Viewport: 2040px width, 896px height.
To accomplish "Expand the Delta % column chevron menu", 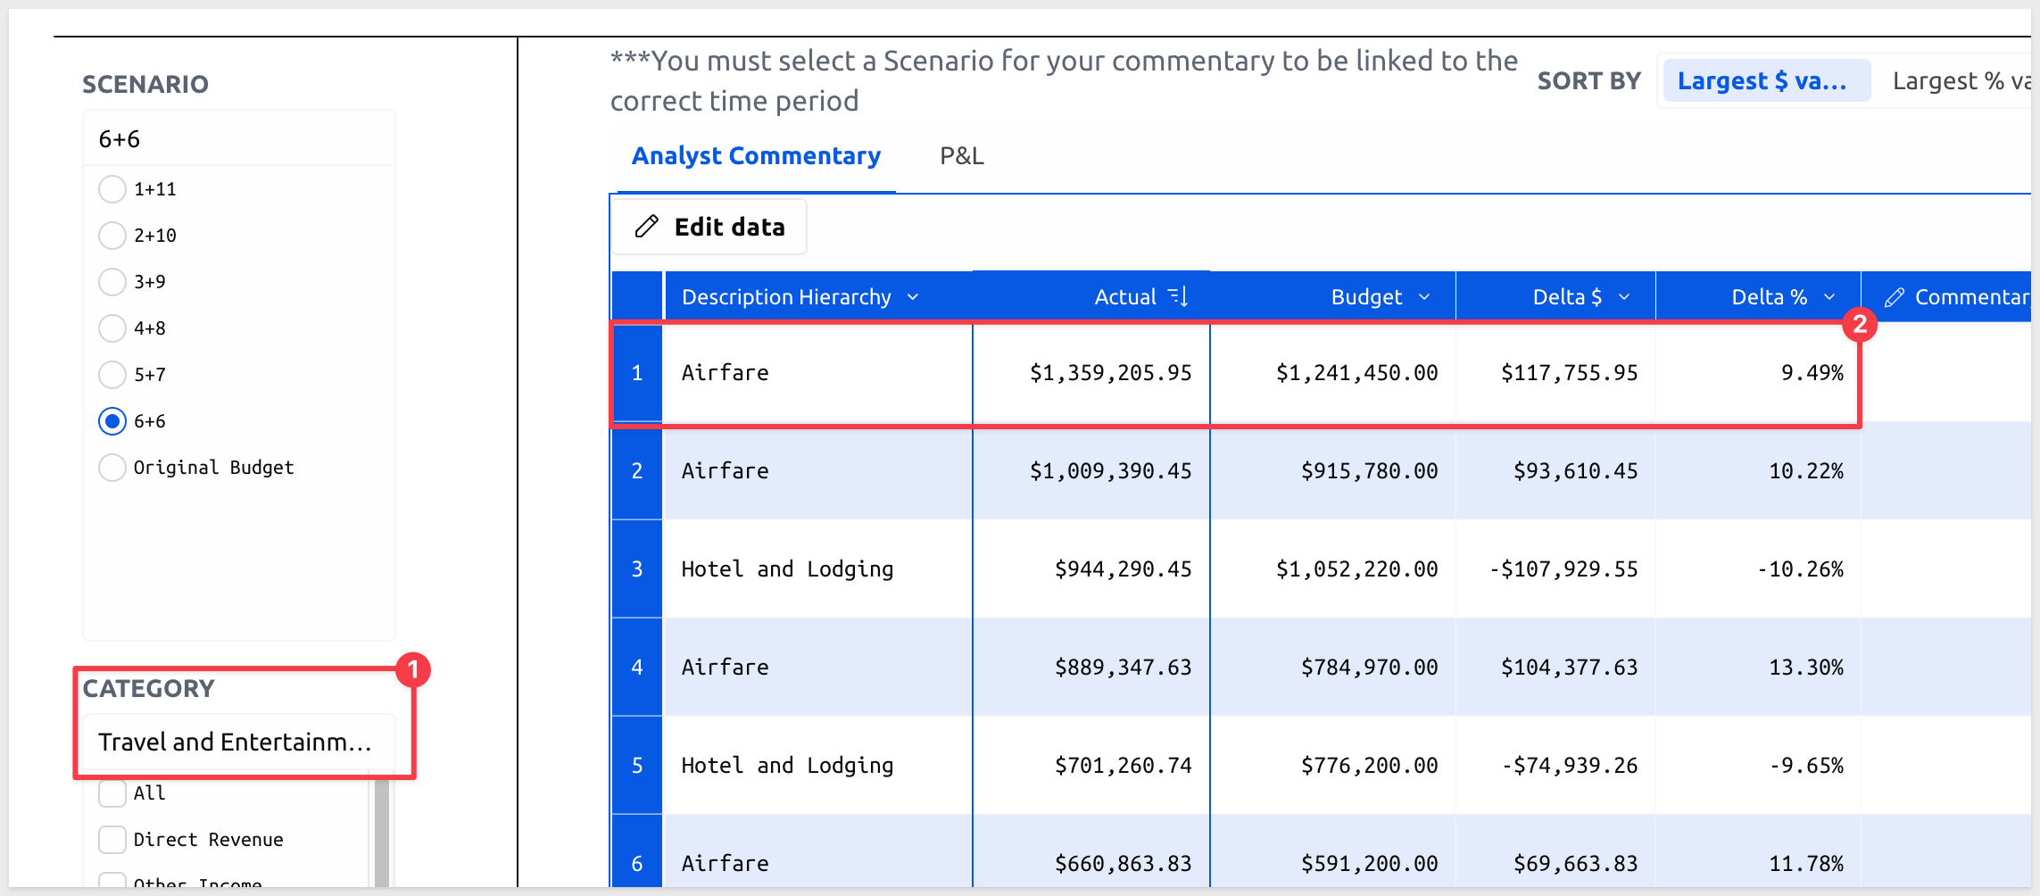I will tap(1829, 297).
